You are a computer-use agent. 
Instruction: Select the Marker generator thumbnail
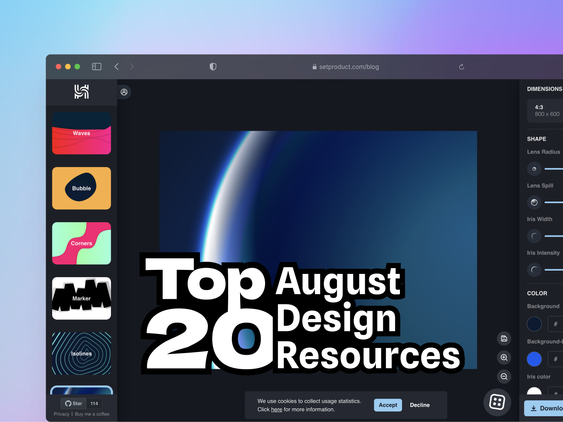[x=82, y=298]
